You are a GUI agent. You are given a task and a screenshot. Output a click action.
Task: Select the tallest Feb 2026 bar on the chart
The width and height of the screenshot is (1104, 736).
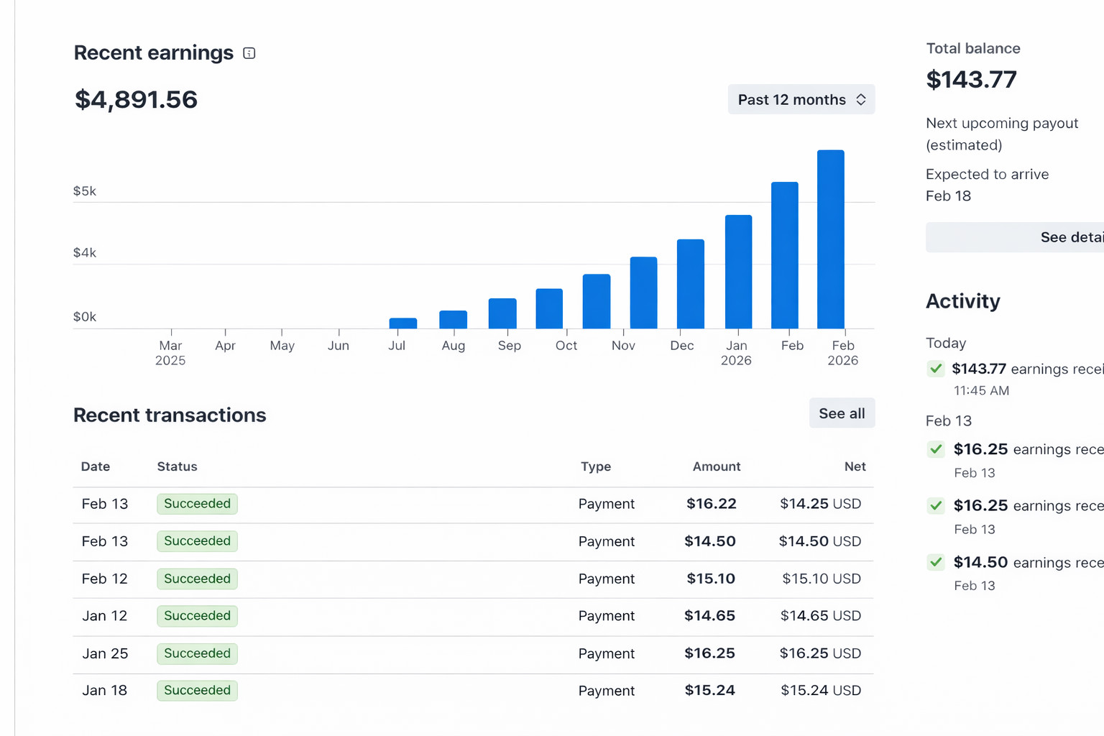click(831, 237)
